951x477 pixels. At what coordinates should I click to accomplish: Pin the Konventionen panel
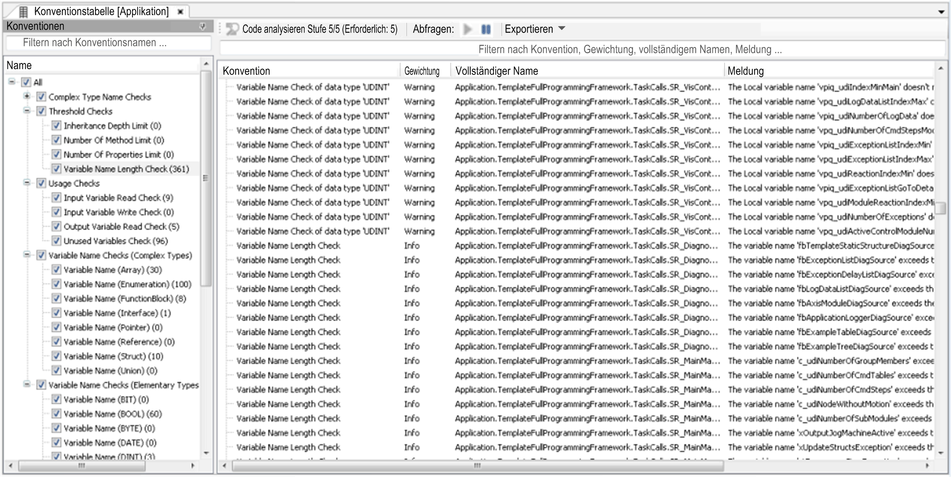click(x=202, y=26)
